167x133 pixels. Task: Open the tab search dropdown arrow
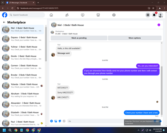coord(2,3)
